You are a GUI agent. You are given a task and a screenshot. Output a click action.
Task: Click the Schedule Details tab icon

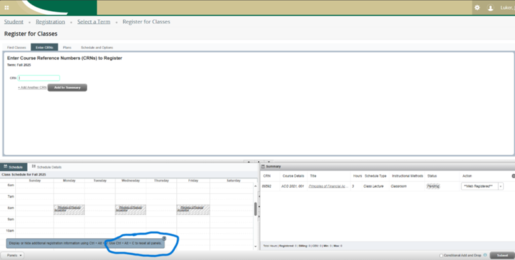[34, 167]
